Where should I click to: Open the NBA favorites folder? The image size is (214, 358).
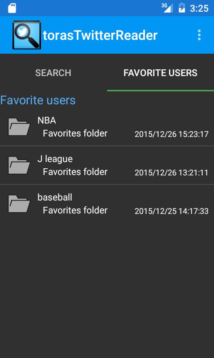pyautogui.click(x=107, y=127)
